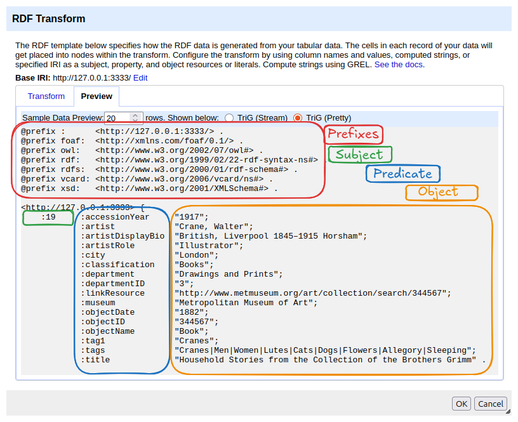Screen dimensions: 518x422
Task: Increase sample preview row count
Action: click(135, 115)
